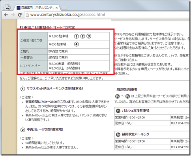Click the ¥600 駐車場 cell
This screenshot has height=156, width=191.
tap(79, 44)
